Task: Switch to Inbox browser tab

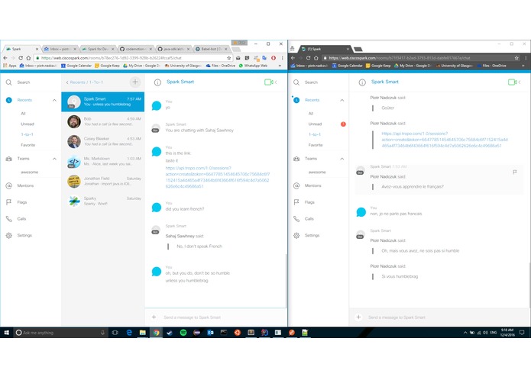Action: pyautogui.click(x=60, y=49)
